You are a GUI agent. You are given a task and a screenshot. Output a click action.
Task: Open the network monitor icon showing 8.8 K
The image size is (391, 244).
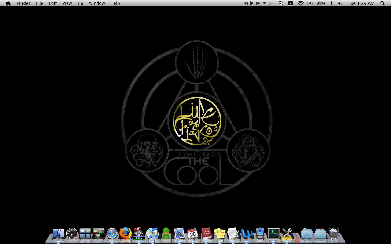[139, 234]
